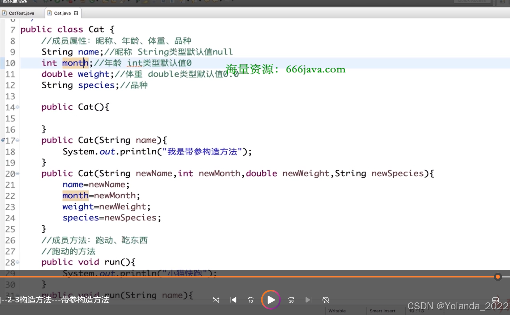Viewport: 510px width, 315px height.
Task: Switch to CatTest.java tab
Action: (21, 13)
